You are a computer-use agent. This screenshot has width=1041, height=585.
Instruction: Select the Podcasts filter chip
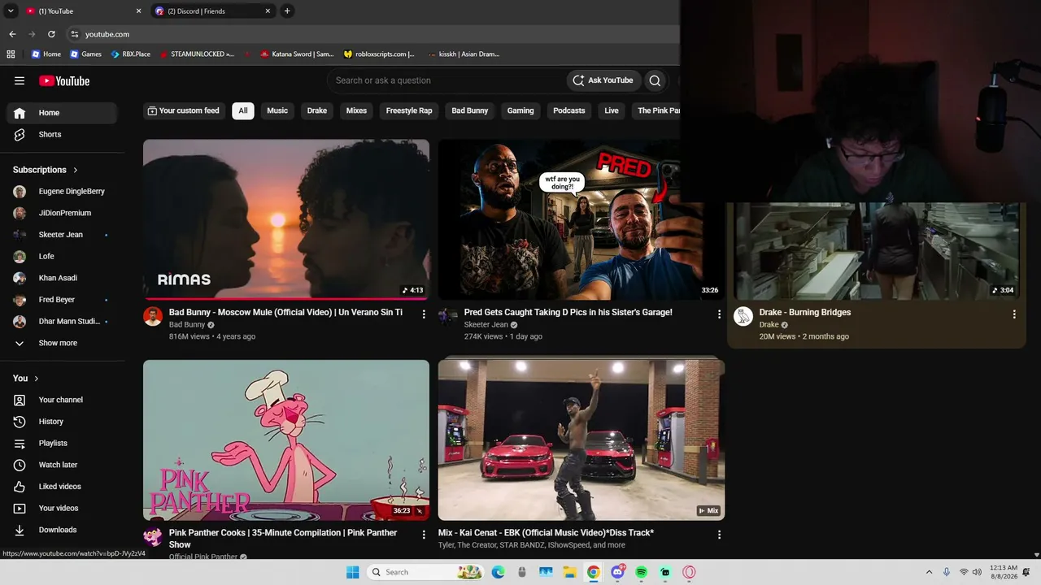tap(569, 110)
